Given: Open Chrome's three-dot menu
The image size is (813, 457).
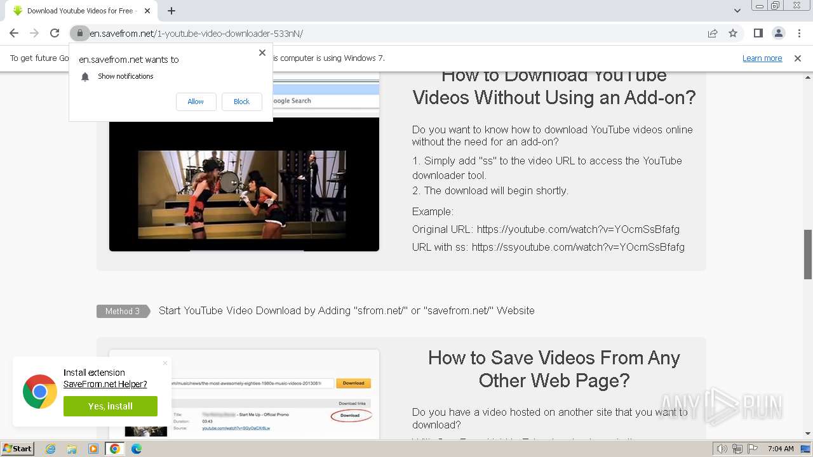Looking at the screenshot, I should 799,33.
